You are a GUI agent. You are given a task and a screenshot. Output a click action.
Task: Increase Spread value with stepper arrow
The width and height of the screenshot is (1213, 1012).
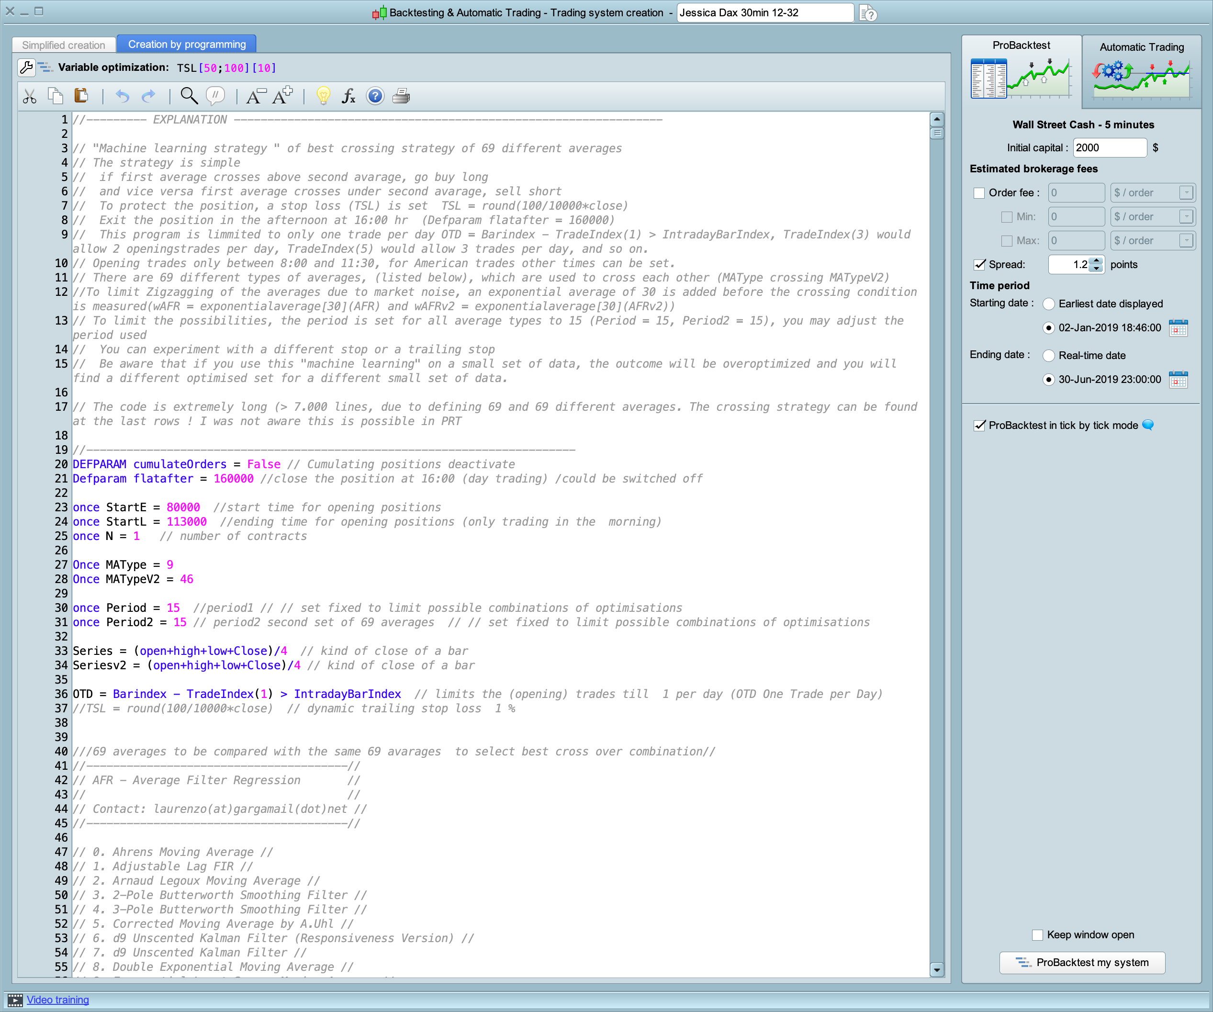(x=1097, y=260)
